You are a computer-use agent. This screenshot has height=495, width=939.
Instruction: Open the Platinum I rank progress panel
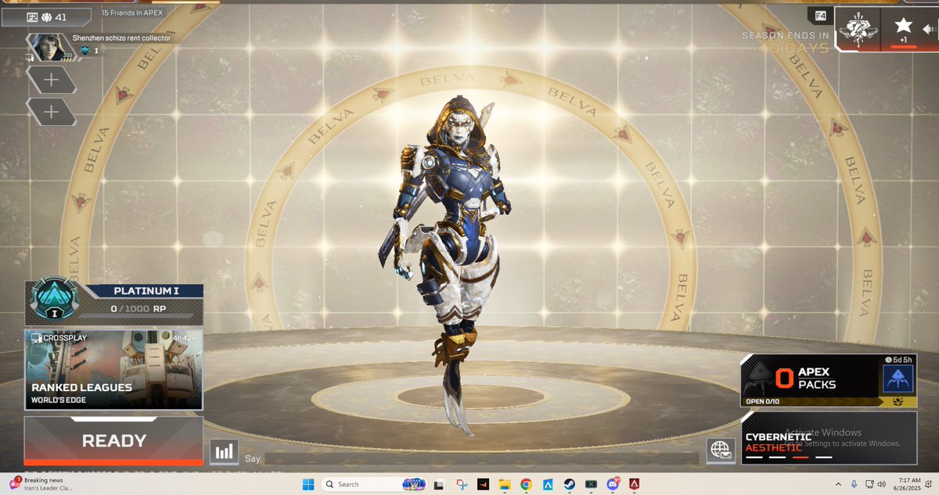[113, 303]
